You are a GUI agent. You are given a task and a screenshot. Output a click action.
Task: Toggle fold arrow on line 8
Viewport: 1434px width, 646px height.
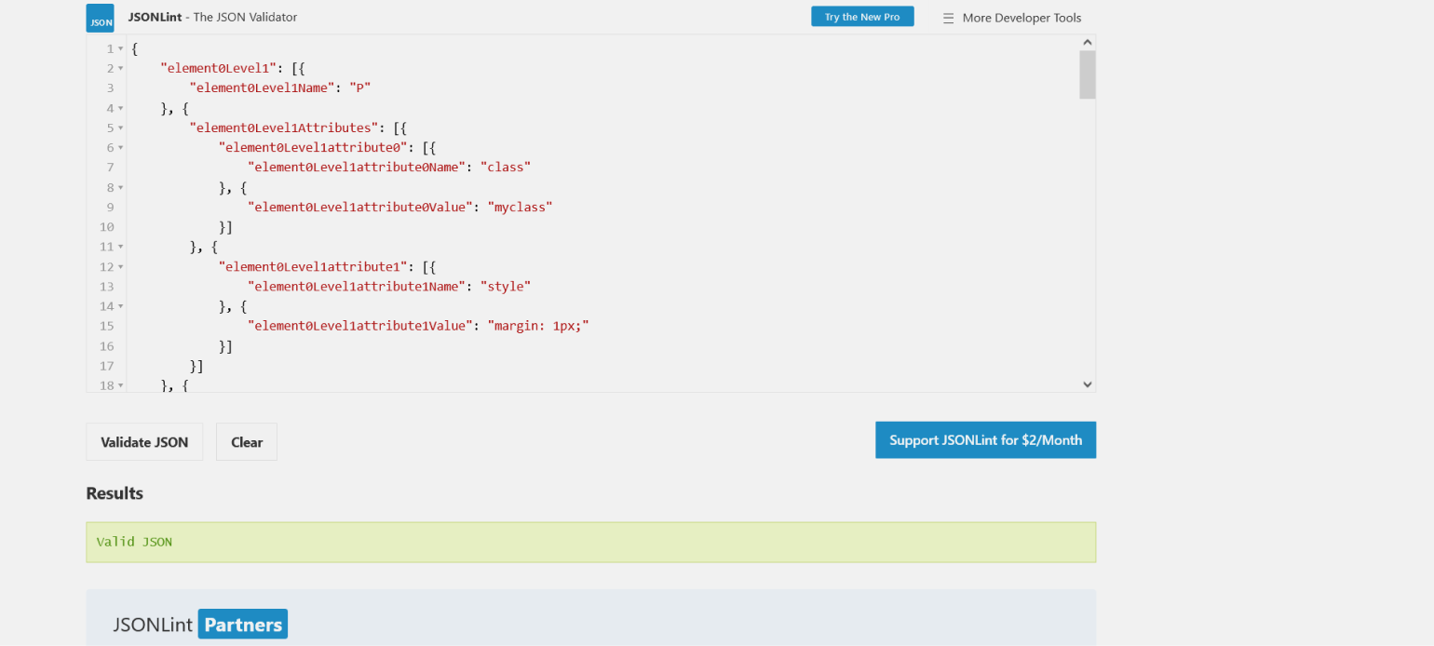[120, 187]
